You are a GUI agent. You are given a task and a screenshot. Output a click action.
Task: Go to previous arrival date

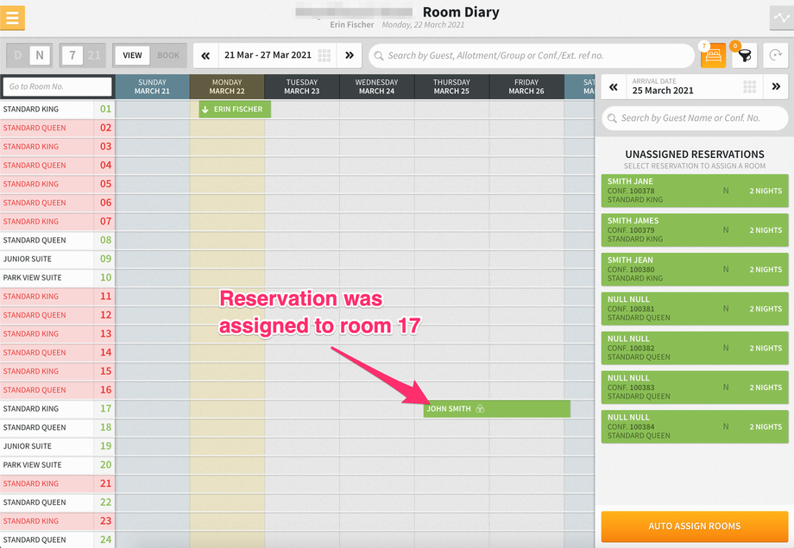coord(614,86)
